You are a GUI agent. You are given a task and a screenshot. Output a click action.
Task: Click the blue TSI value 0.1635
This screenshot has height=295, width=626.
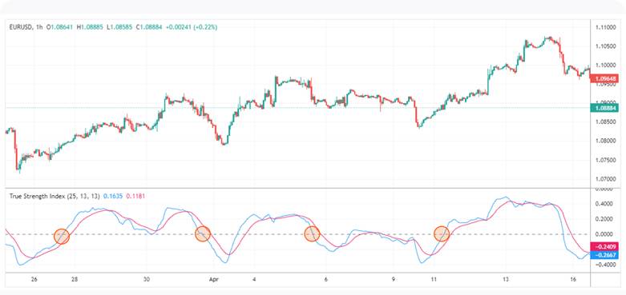[112, 196]
